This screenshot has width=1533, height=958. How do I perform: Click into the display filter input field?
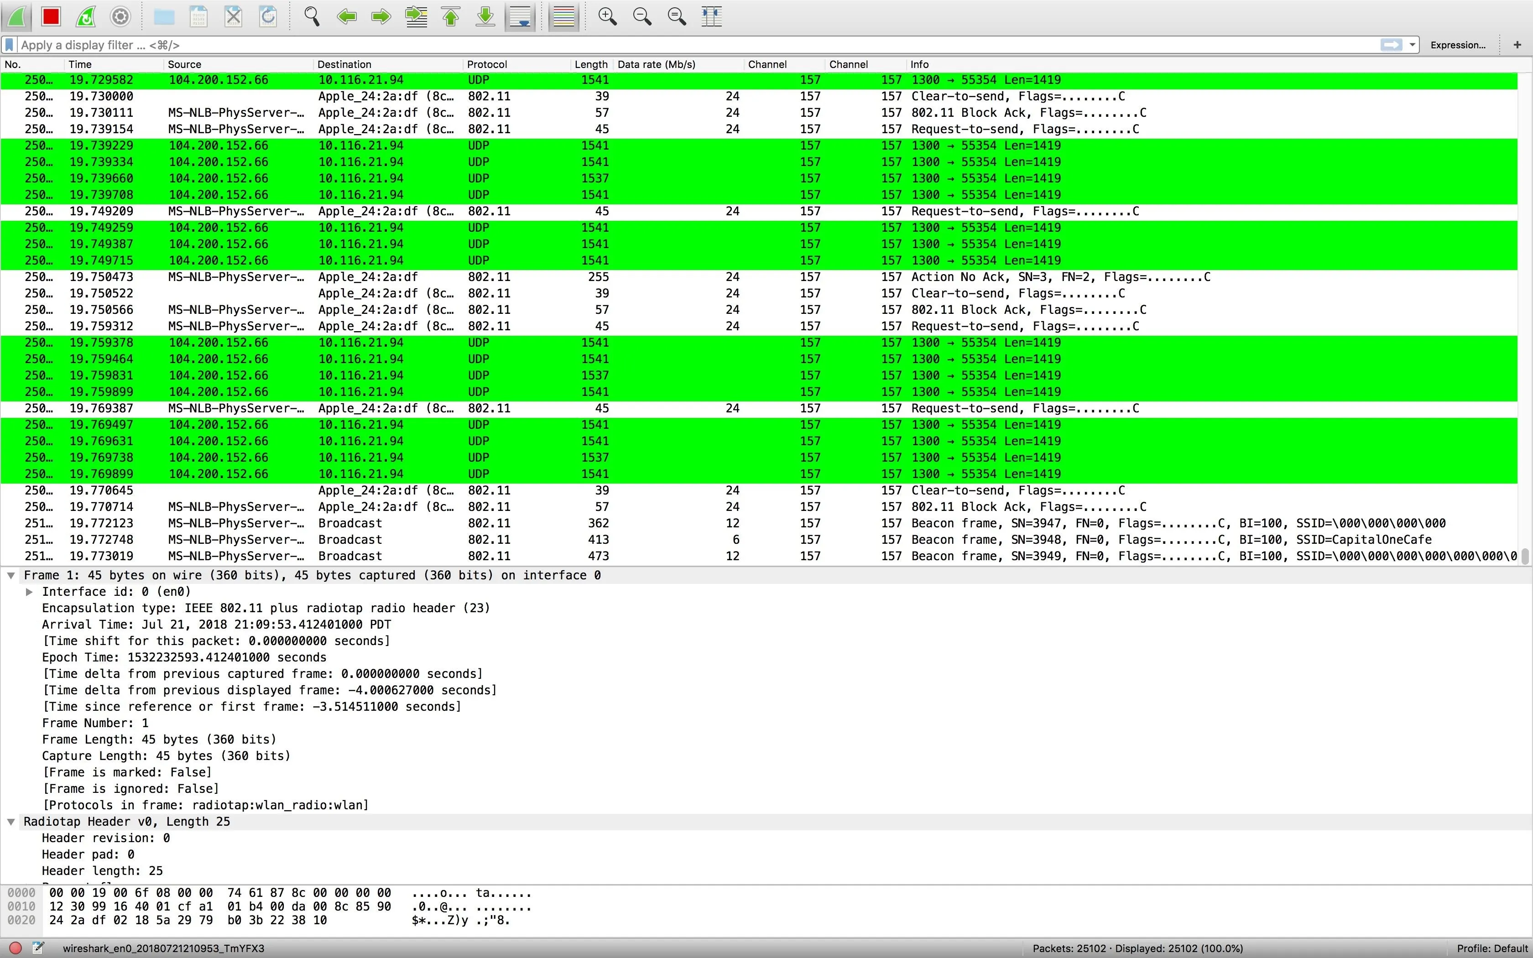coord(697,45)
